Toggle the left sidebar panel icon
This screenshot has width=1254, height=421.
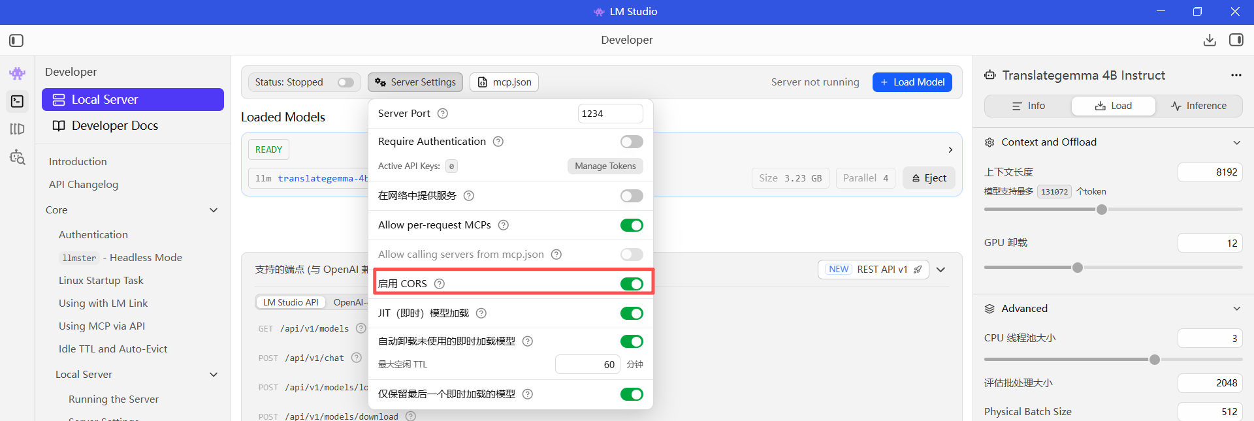pos(16,40)
